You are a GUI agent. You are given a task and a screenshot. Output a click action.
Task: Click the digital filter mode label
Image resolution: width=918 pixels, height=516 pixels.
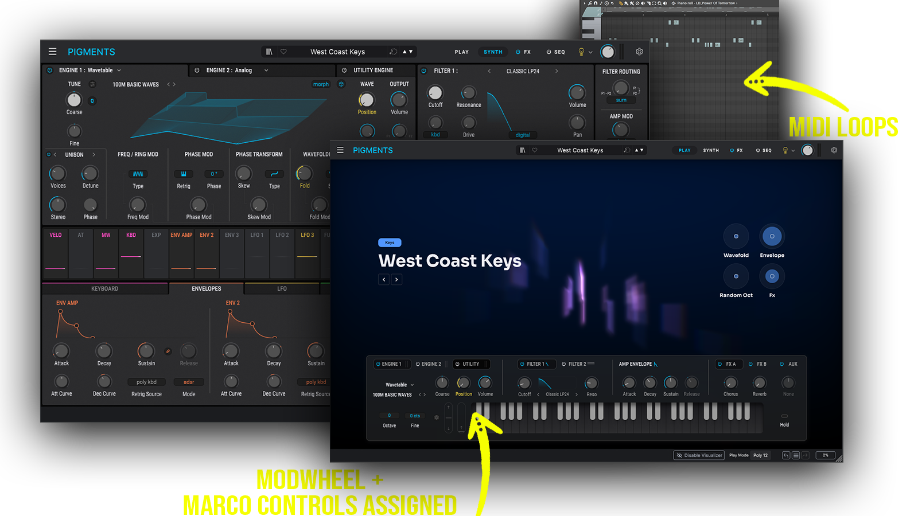(x=523, y=135)
